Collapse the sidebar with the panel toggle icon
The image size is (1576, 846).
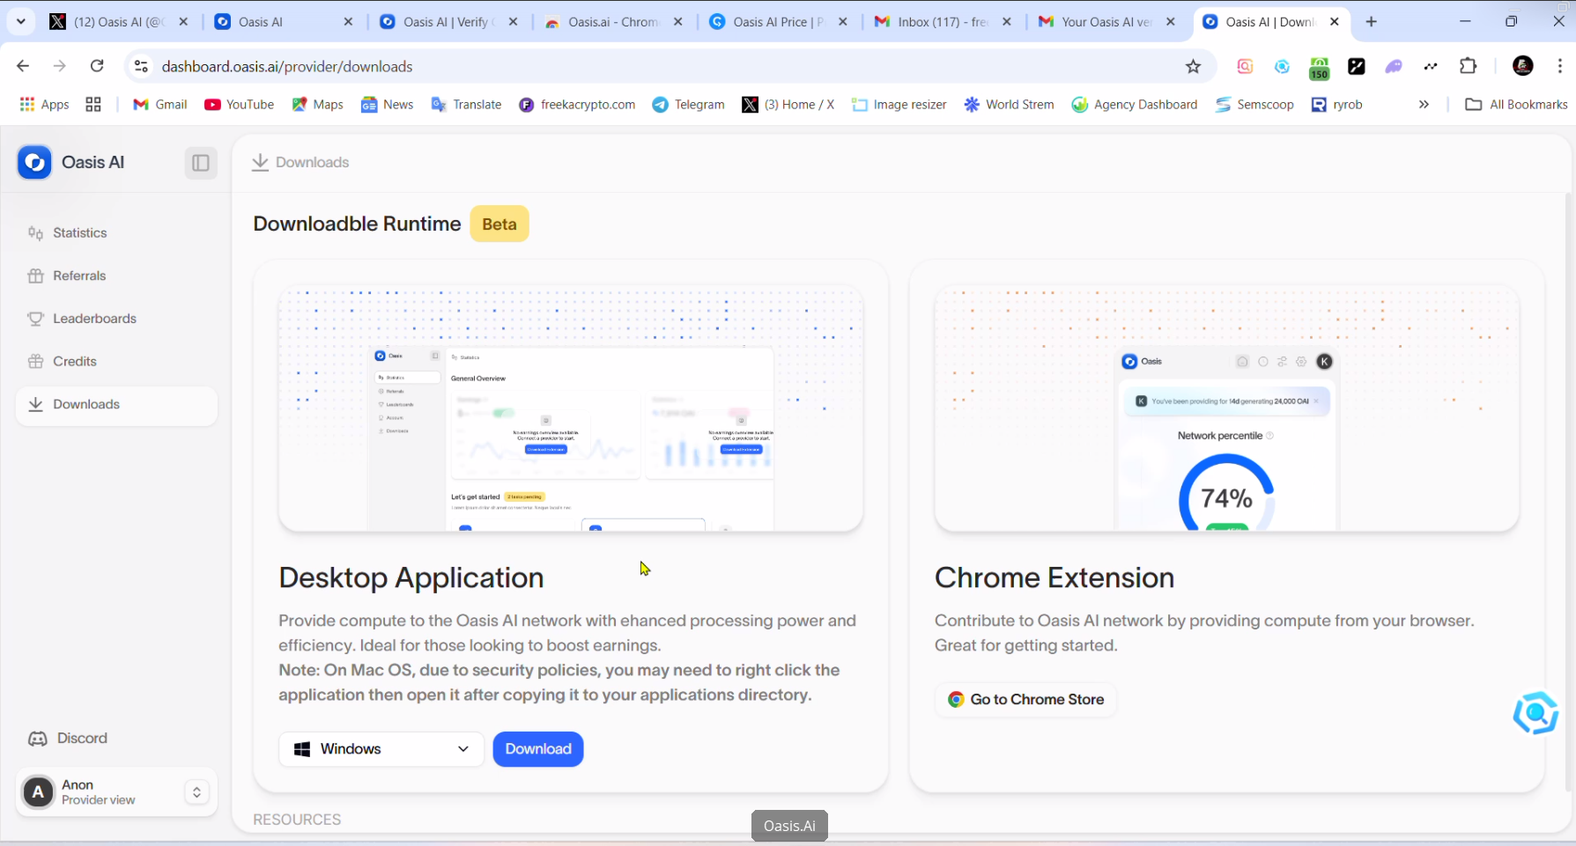[201, 163]
